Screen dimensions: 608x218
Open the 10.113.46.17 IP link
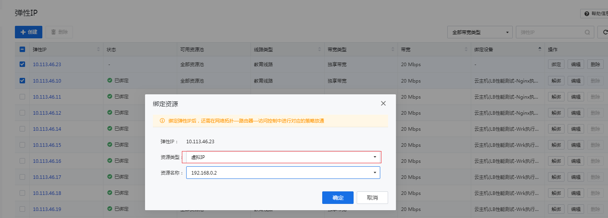[x=47, y=177]
